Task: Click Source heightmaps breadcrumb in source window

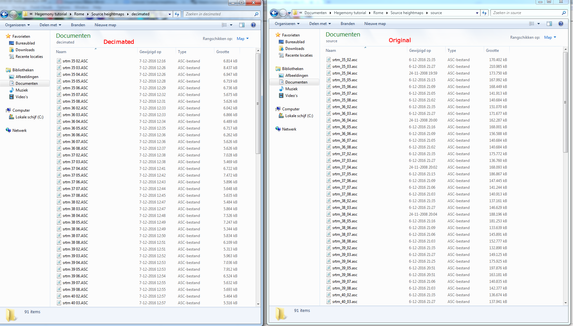Action: (407, 13)
